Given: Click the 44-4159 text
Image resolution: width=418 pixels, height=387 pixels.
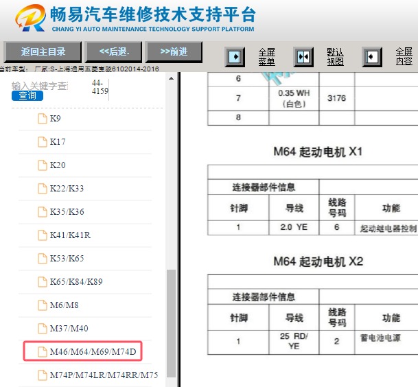Looking at the screenshot, I should [100, 87].
